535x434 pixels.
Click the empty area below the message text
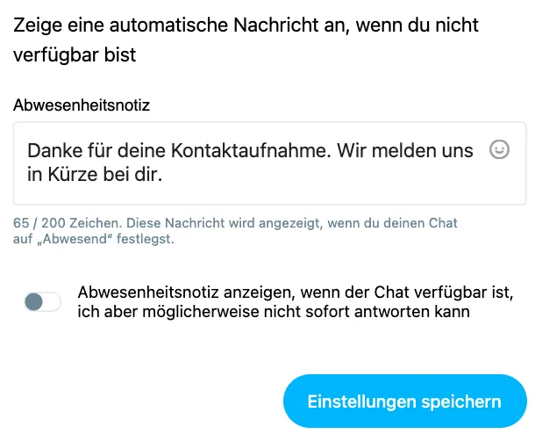coord(269,195)
